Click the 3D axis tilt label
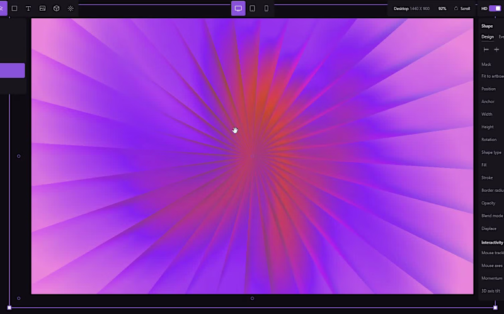Screen dimensions: 504x314 491,291
